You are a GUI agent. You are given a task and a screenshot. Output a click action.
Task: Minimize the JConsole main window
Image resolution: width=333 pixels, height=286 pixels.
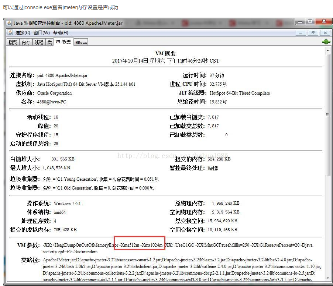coord(300,22)
